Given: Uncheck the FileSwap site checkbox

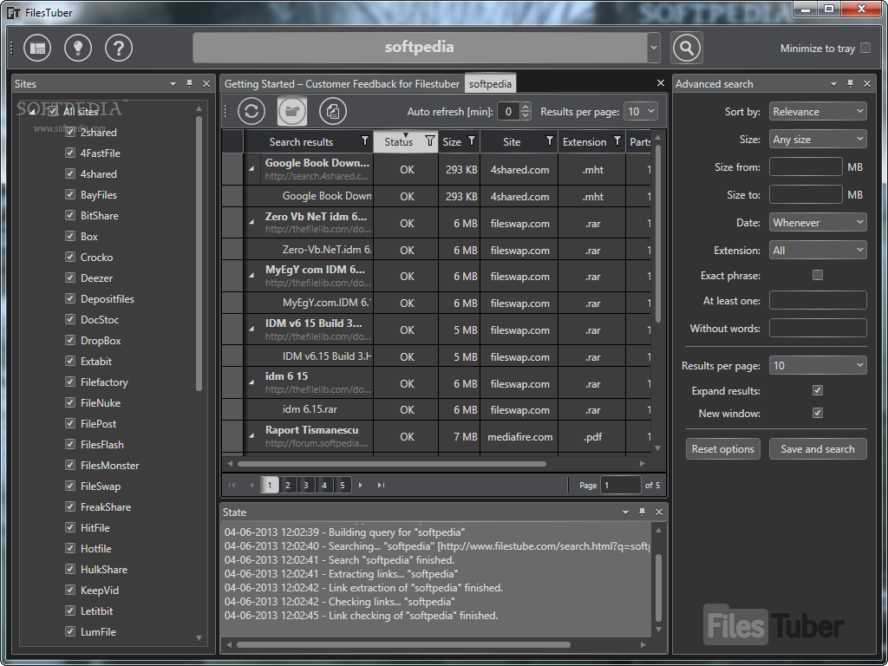Looking at the screenshot, I should pos(70,486).
